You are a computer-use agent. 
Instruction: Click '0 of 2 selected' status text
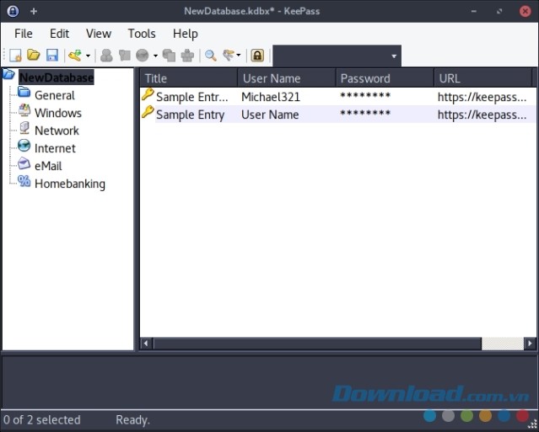42,420
